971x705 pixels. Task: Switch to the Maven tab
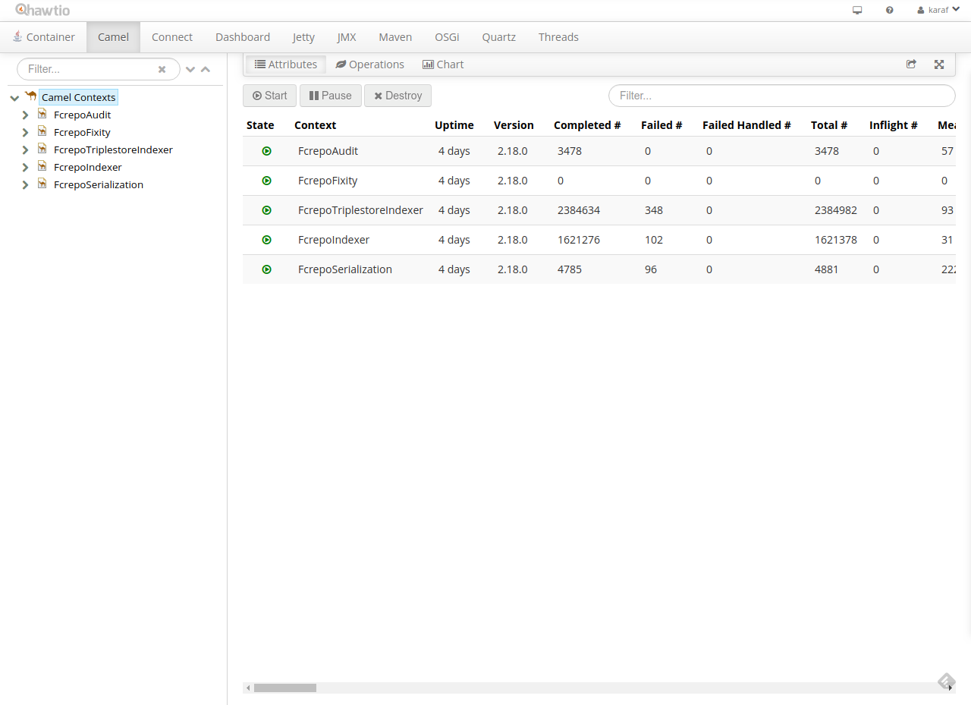(x=395, y=37)
